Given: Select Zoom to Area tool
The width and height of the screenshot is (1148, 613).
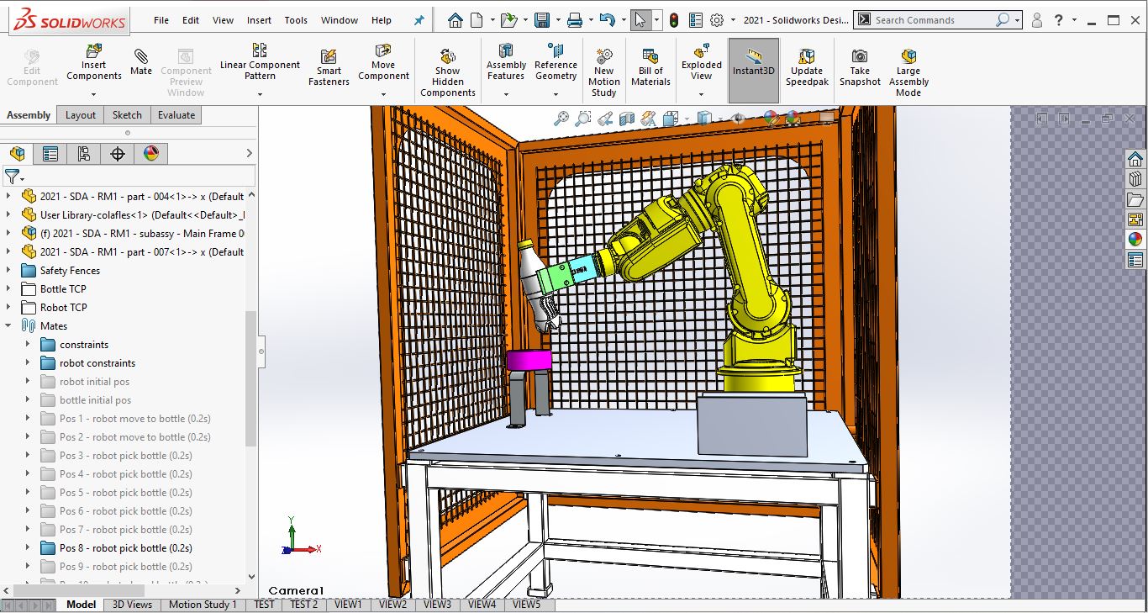Looking at the screenshot, I should click(x=583, y=119).
